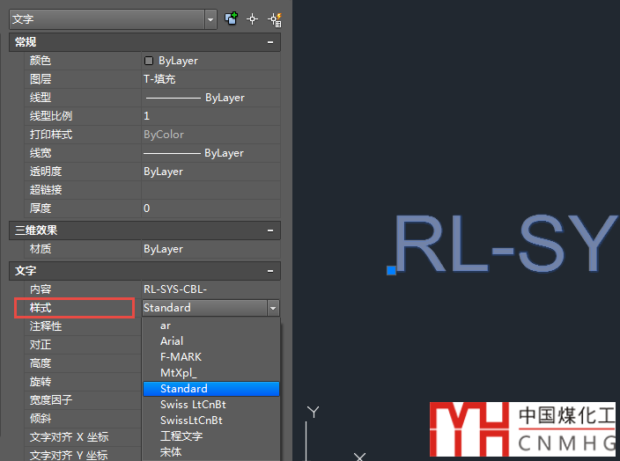Click the red MH logo
This screenshot has height=461, width=620.
click(468, 430)
